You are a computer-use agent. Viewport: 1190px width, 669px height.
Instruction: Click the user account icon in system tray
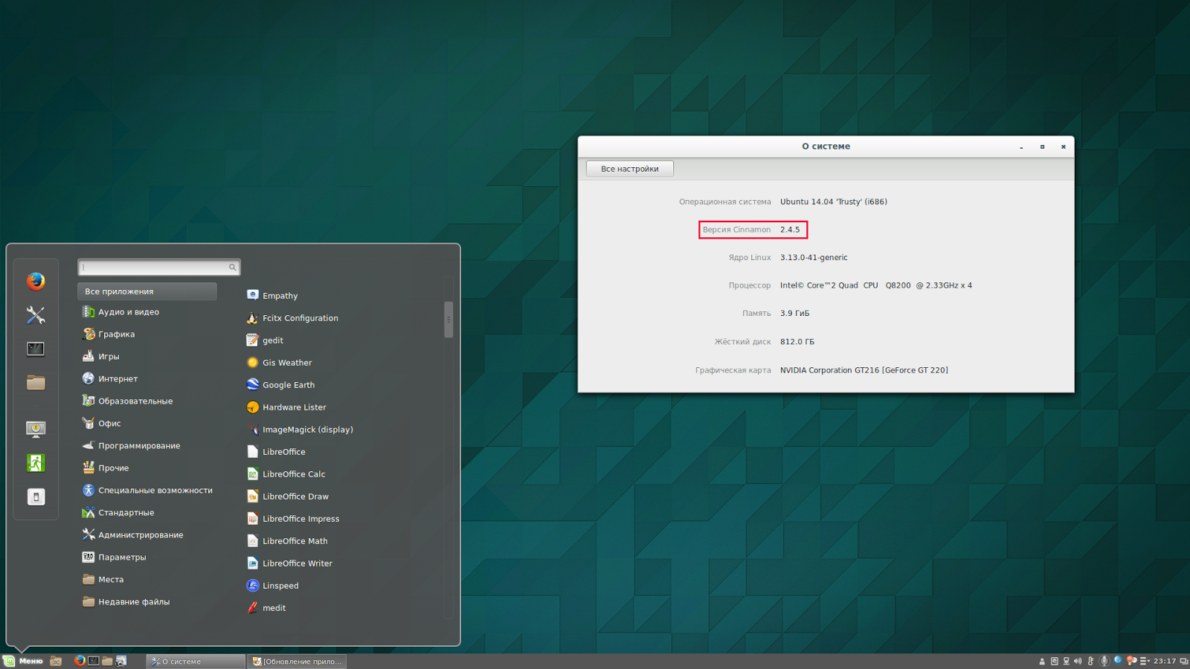click(x=1042, y=662)
